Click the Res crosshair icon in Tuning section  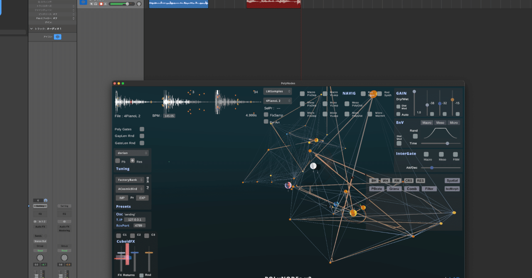click(x=132, y=161)
